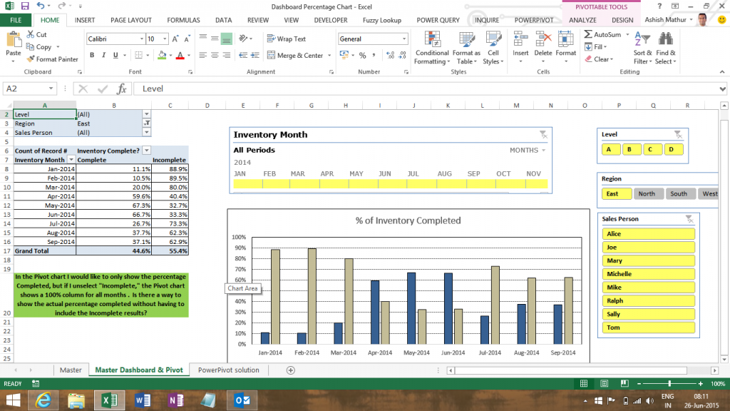Open the MONTHS time level dropdown in timeline
The image size is (730, 411).
pos(528,150)
